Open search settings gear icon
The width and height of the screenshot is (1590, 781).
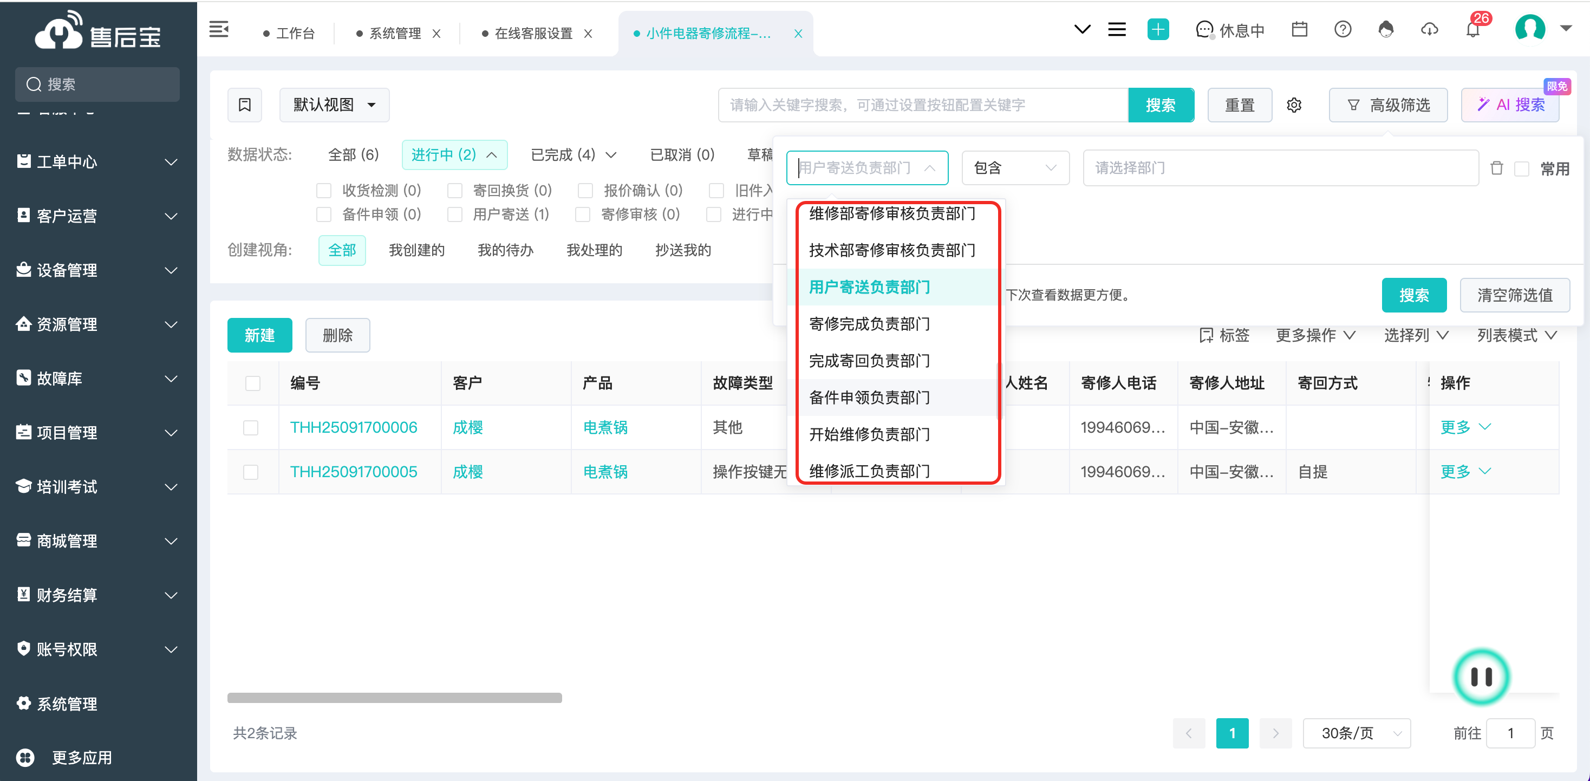[1294, 106]
